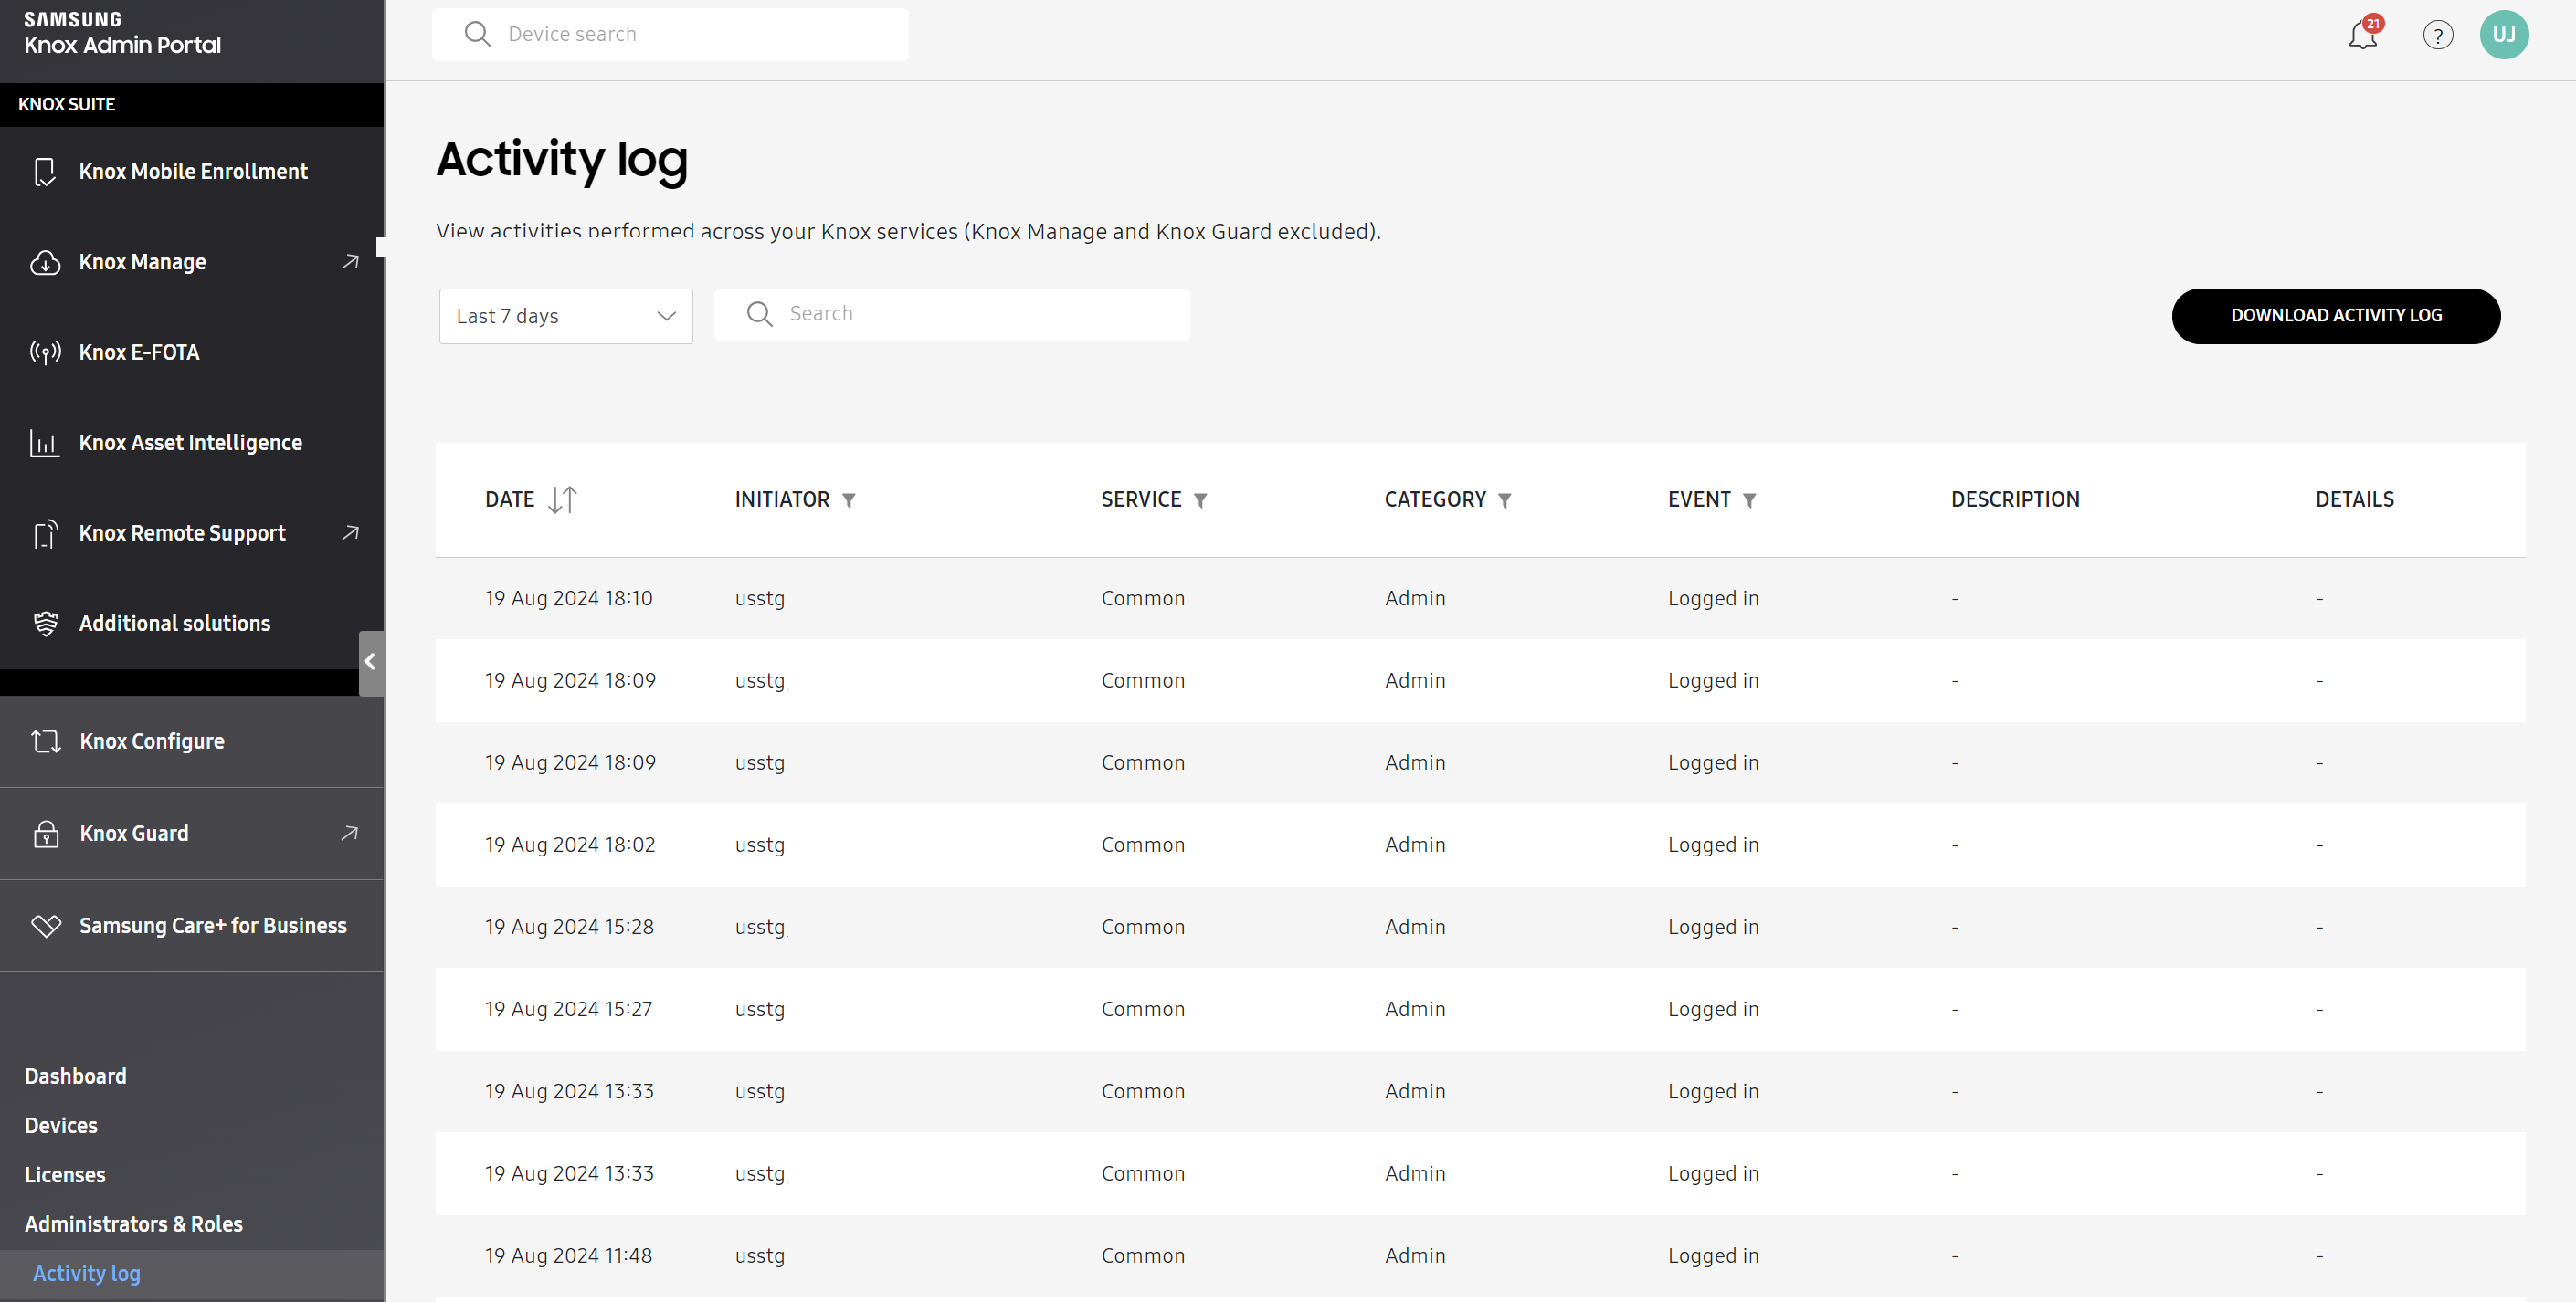Open the help question mark icon
This screenshot has height=1302, width=2576.
pyautogui.click(x=2437, y=36)
